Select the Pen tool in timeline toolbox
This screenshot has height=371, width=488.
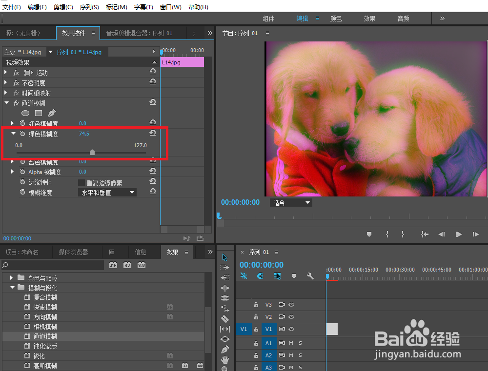click(x=224, y=350)
